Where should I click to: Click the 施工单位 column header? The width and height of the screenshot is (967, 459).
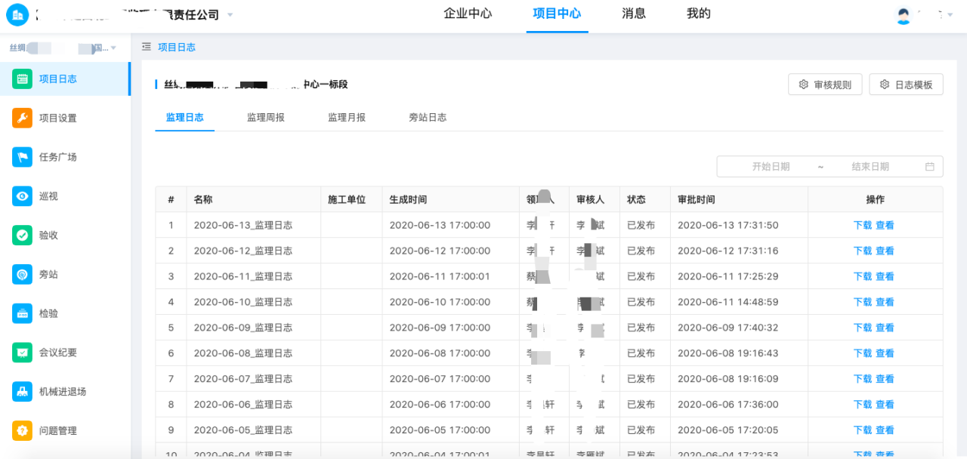point(347,199)
